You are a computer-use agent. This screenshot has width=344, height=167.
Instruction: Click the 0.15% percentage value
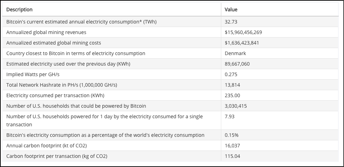pos(232,135)
